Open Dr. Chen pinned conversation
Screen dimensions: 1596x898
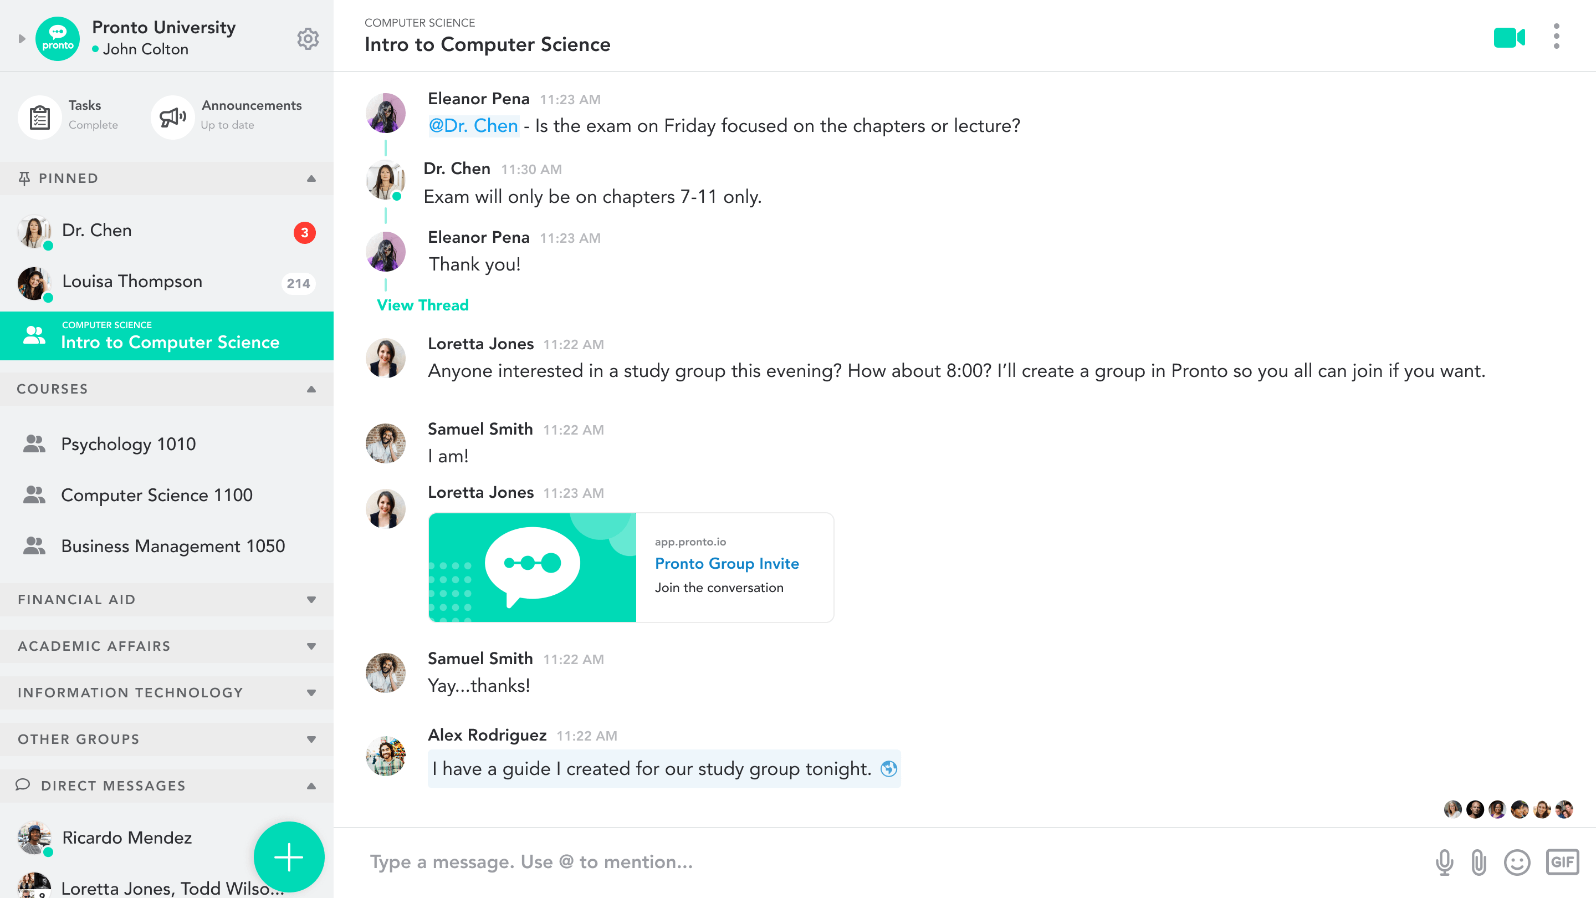pos(167,231)
